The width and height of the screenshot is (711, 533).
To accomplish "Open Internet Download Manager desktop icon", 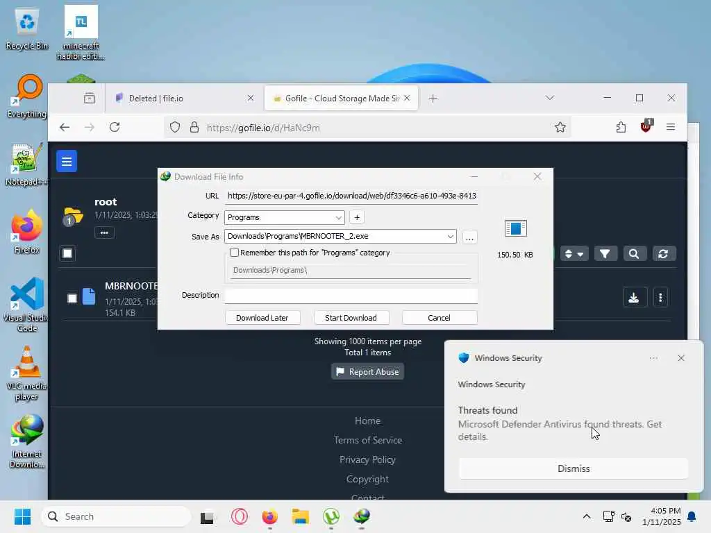I will pos(27,441).
